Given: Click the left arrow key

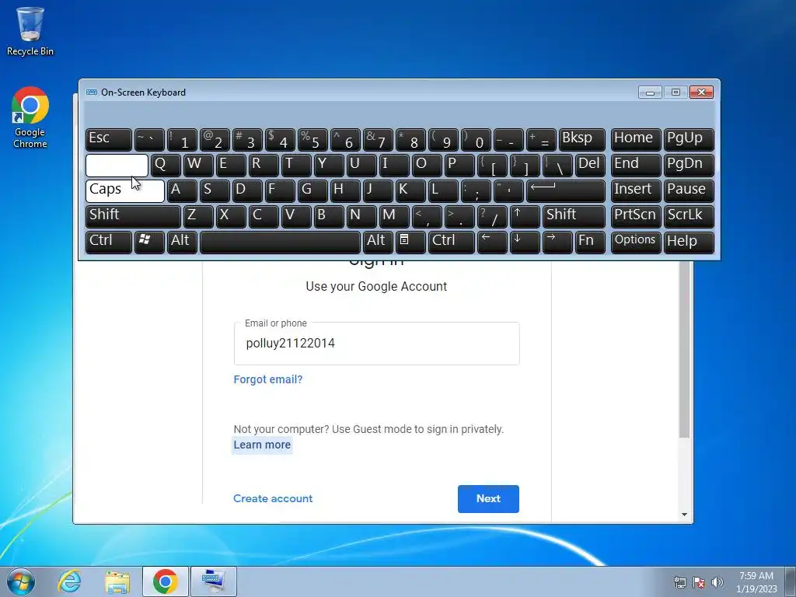Looking at the screenshot, I should (492, 242).
